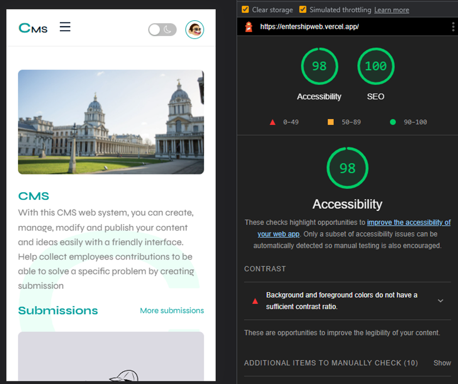Click the campus hero image
The width and height of the screenshot is (458, 384).
pos(111,122)
